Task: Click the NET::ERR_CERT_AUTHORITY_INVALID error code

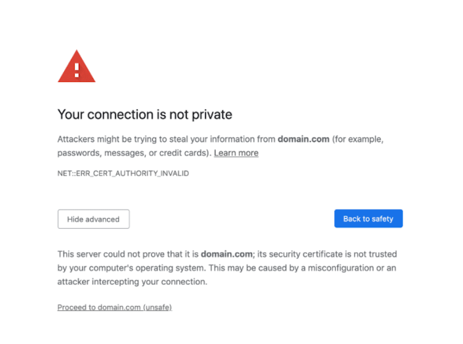Action: (123, 173)
